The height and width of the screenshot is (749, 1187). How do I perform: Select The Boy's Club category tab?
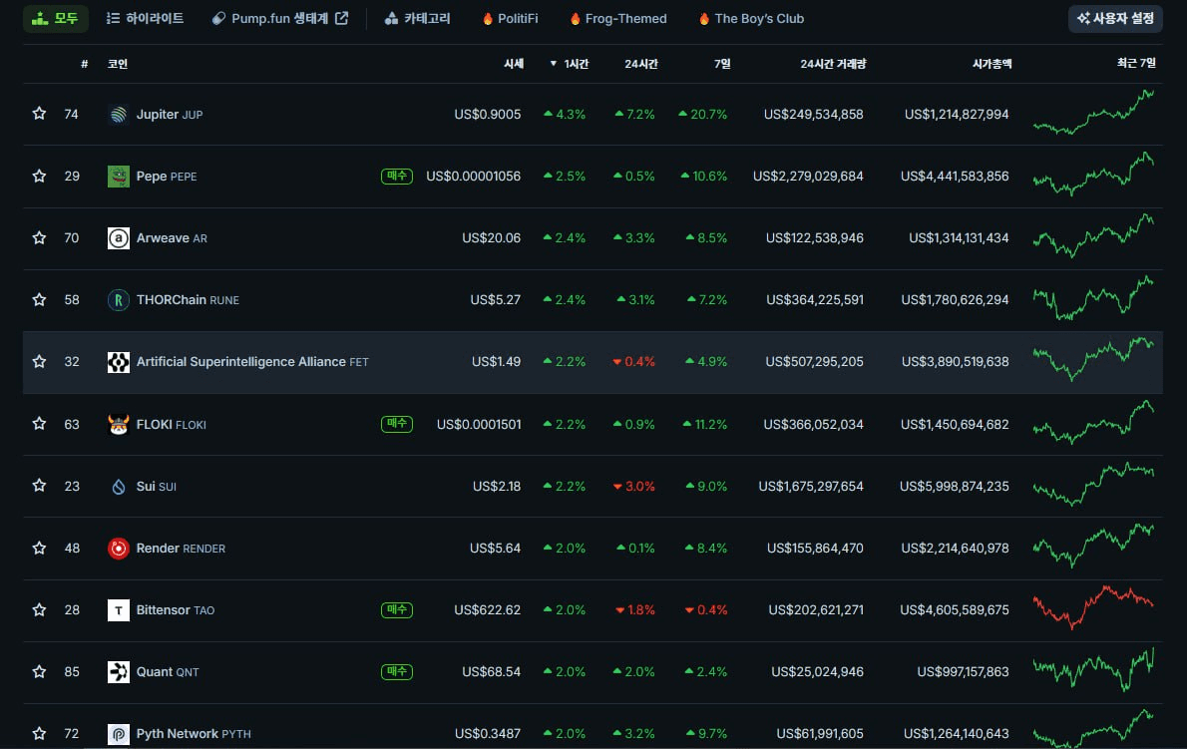751,18
